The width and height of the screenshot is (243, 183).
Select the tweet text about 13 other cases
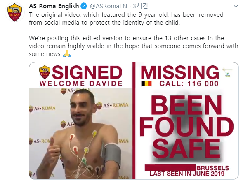coord(133,46)
